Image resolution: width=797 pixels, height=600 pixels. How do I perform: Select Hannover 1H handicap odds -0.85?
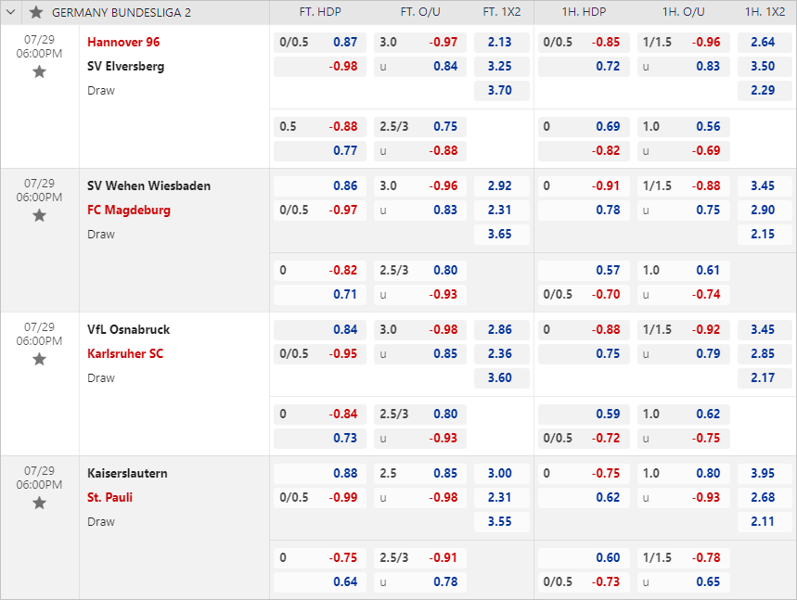click(x=584, y=42)
